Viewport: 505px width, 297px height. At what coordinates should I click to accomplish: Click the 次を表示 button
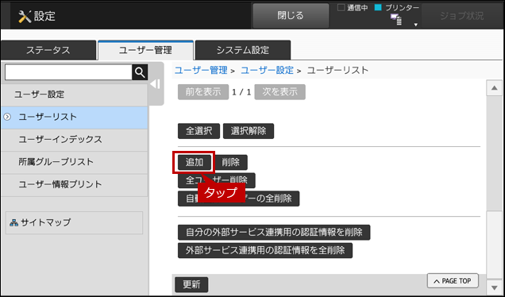tap(279, 92)
